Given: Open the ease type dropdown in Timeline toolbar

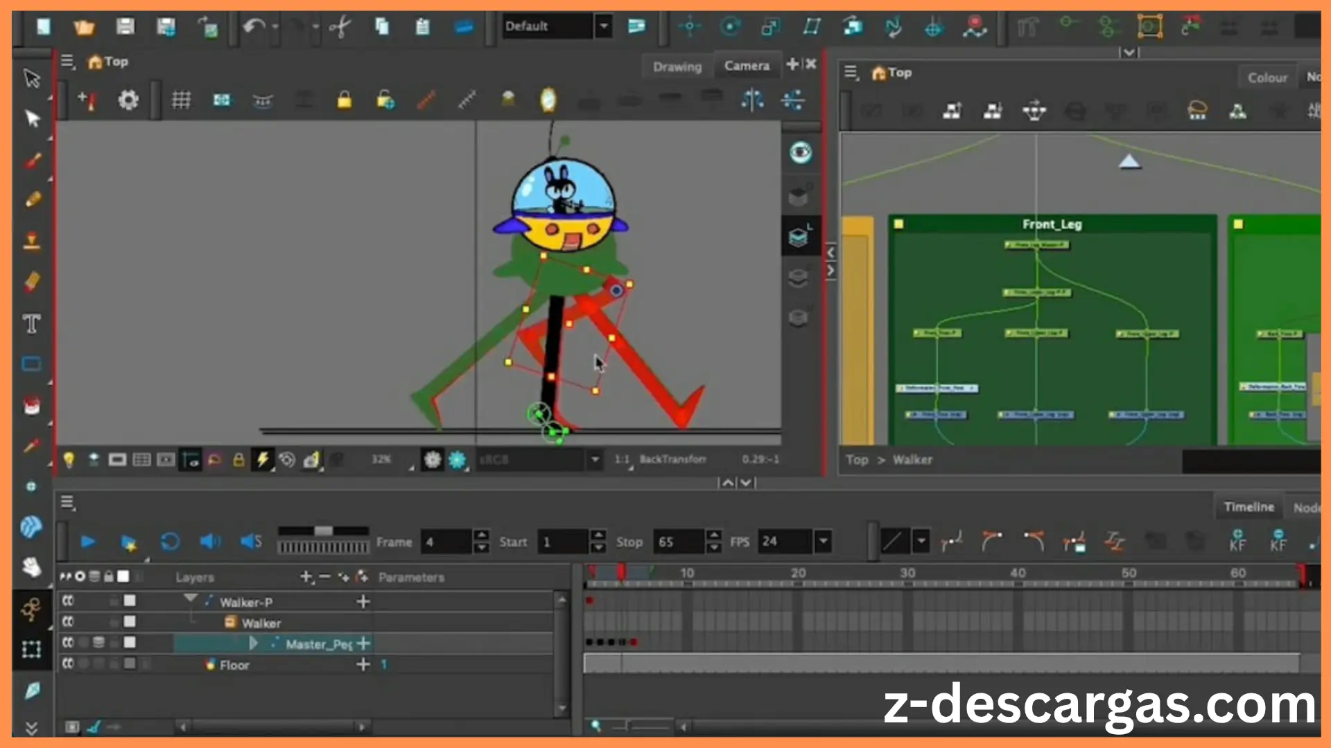Looking at the screenshot, I should [921, 542].
